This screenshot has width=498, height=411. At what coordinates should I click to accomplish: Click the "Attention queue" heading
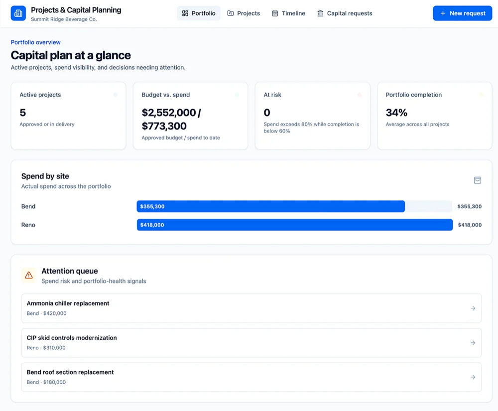(x=70, y=271)
